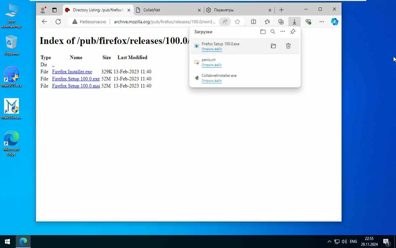Open the Windows Start menu
Viewport: 396px width, 248px height.
point(7,241)
